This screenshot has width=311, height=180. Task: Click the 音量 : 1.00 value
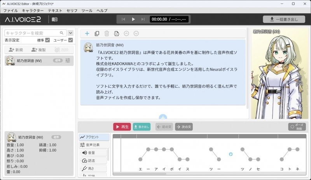click(x=15, y=145)
